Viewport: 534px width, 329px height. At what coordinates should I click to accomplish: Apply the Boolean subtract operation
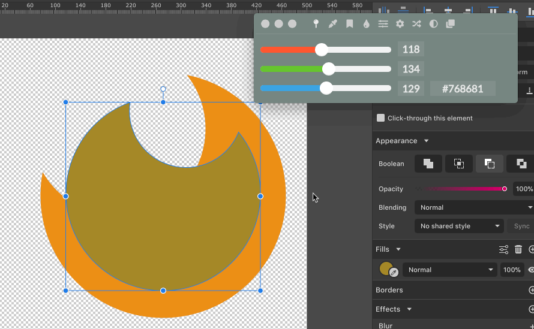(490, 164)
